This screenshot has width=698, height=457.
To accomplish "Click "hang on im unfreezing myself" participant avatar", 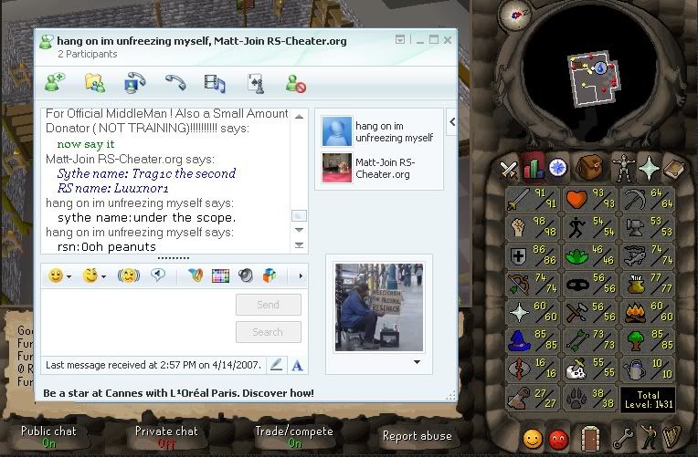I will pos(336,131).
